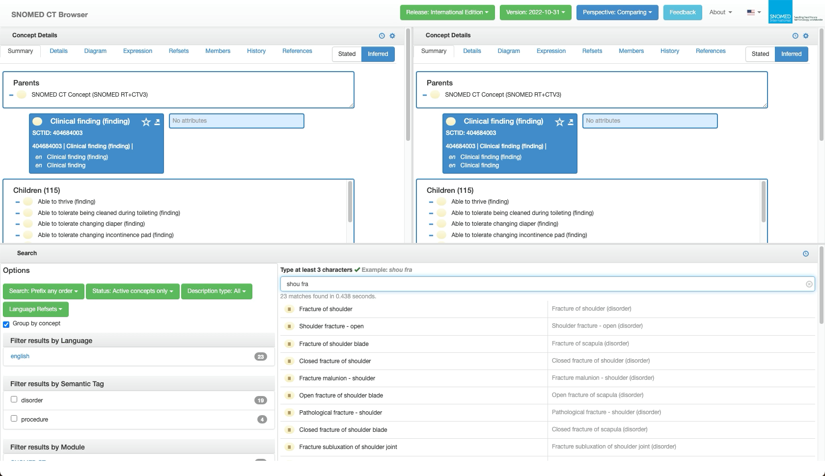Click left Children list scrollbar
Viewport: 825px width, 476px height.
350,202
